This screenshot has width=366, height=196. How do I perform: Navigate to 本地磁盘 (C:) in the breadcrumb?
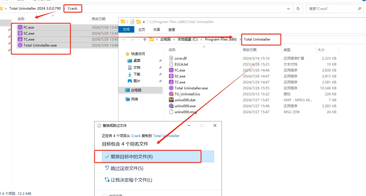click(x=188, y=39)
